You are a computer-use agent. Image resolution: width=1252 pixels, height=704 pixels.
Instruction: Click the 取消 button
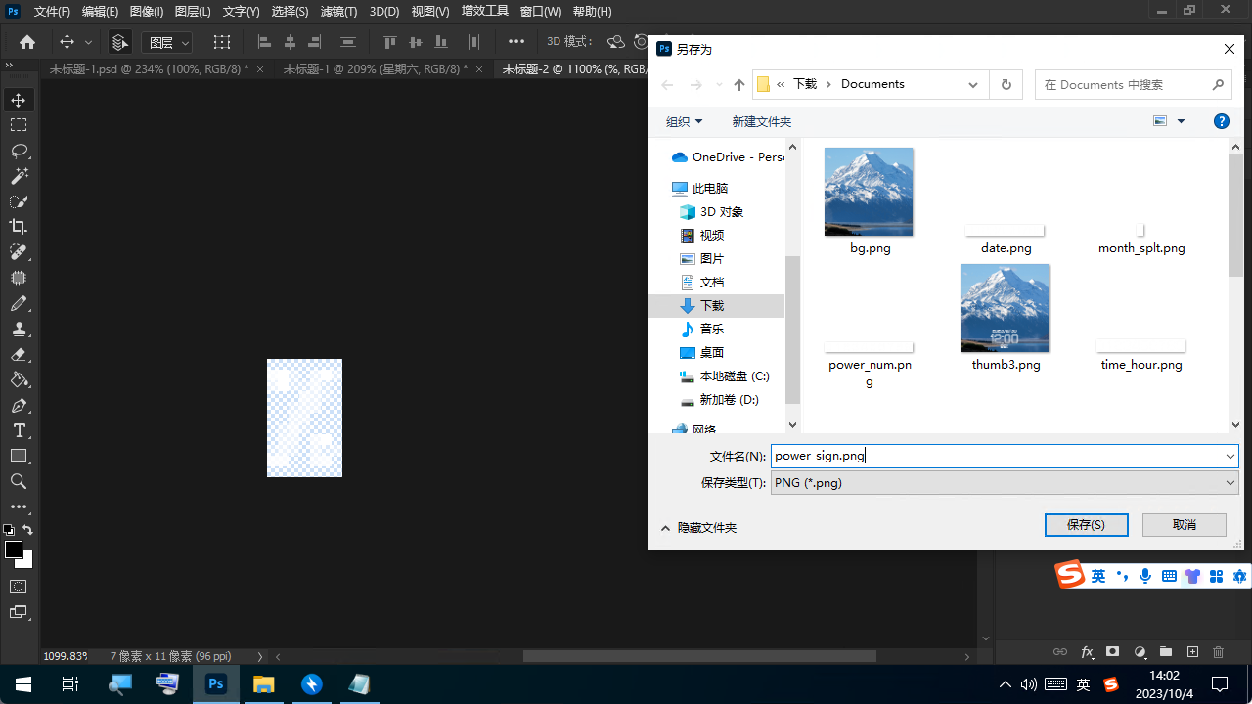pos(1184,525)
